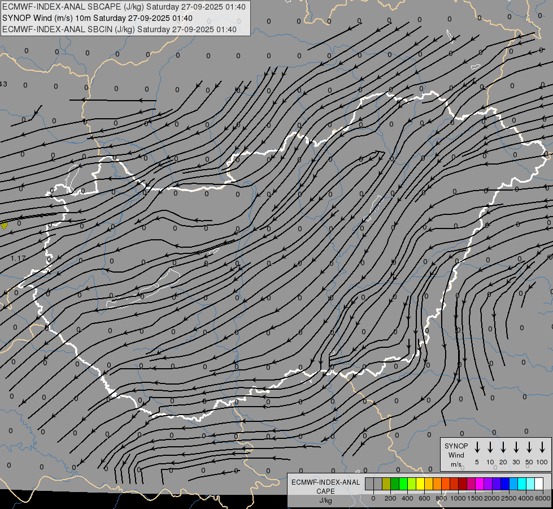Click the '2500' CAPE legend tick label
The width and height of the screenshot is (553, 509).
click(x=509, y=498)
